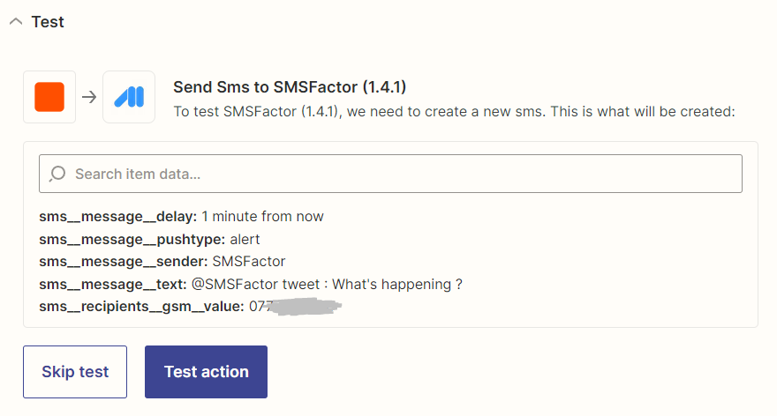Click the tweet What's happening message value
This screenshot has width=777, height=416.
point(327,285)
